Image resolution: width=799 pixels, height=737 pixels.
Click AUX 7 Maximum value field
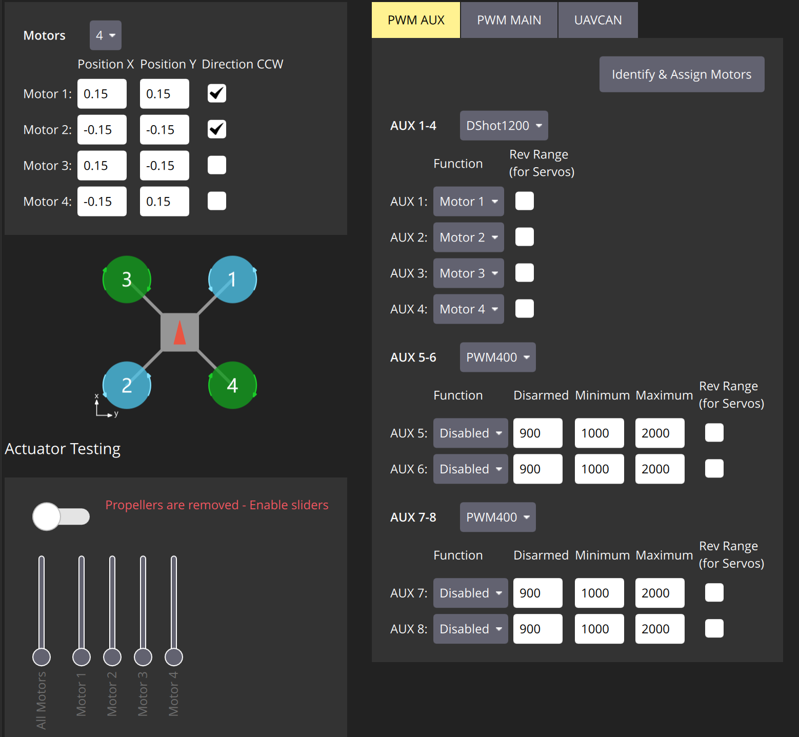(x=660, y=593)
